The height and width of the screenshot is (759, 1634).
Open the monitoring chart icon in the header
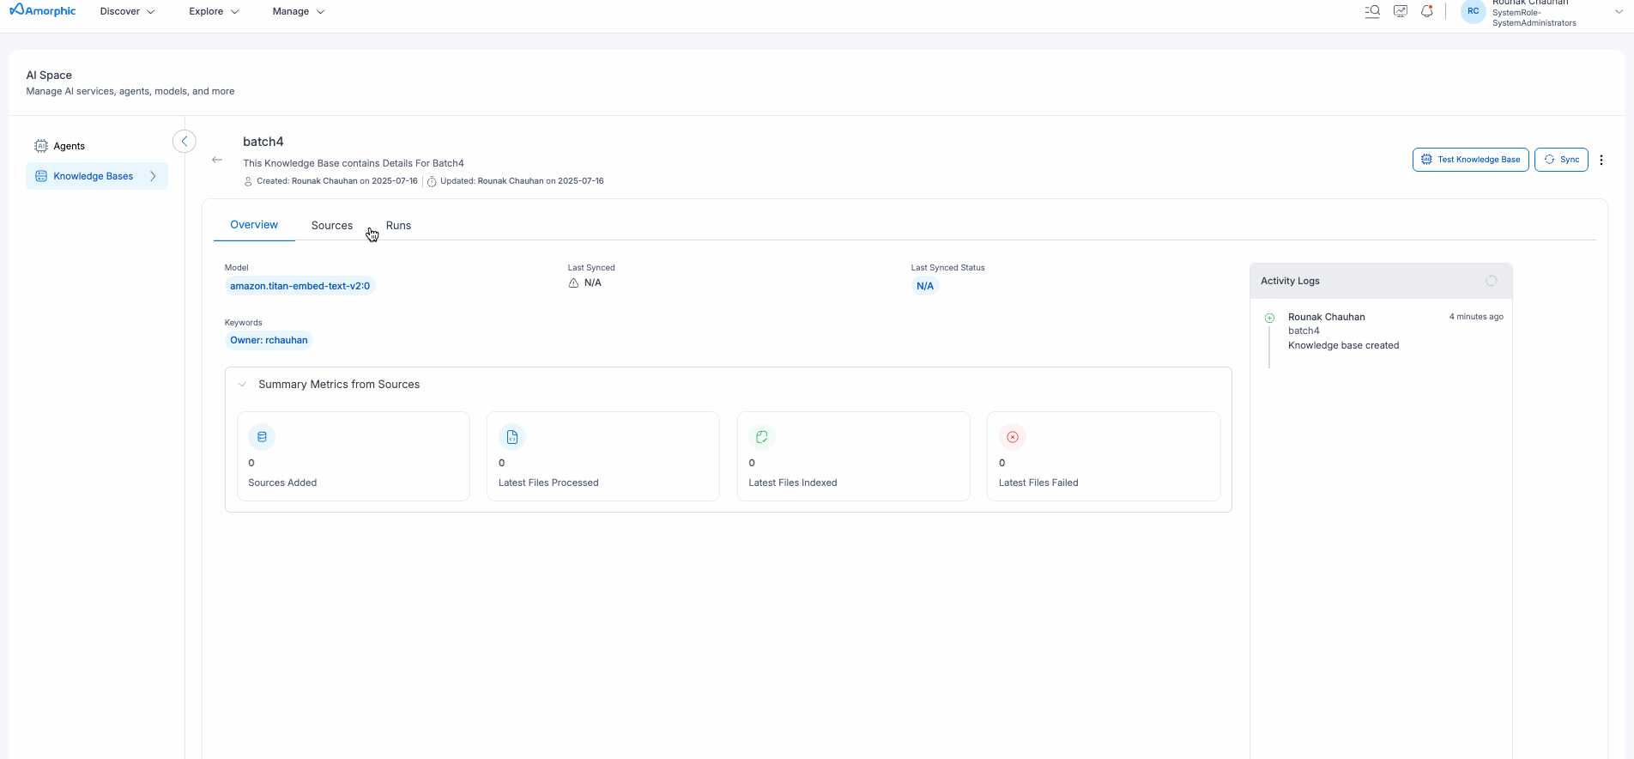click(1400, 12)
